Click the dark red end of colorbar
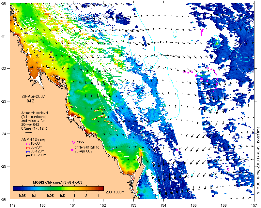Viewport: 261px width, 208px height. [x=102, y=188]
